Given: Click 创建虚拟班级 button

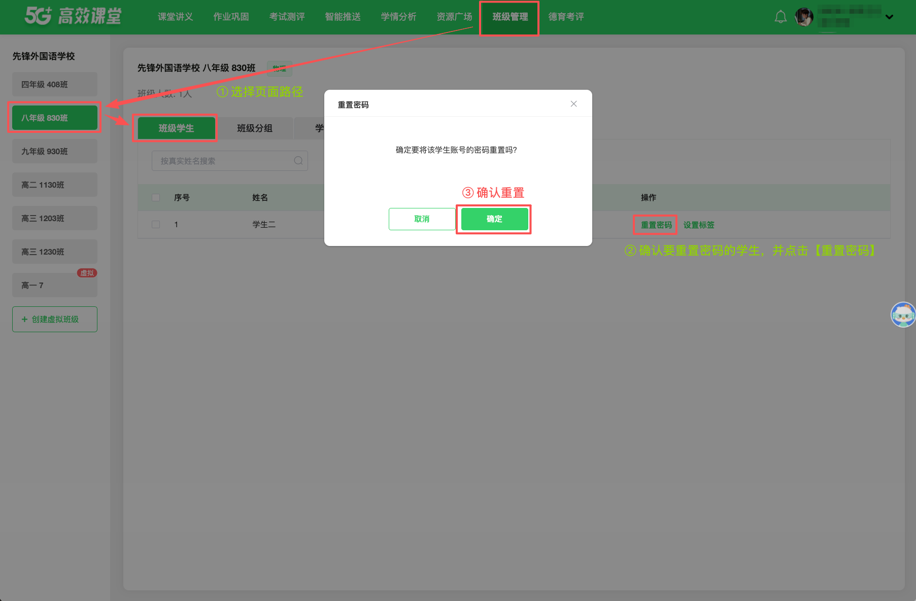Looking at the screenshot, I should tap(55, 319).
